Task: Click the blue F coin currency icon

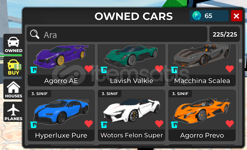Action: 197,16
